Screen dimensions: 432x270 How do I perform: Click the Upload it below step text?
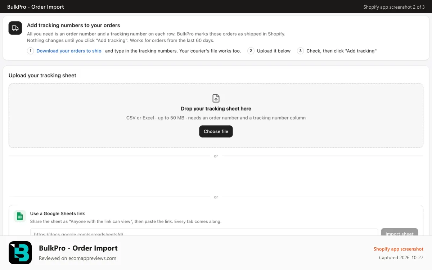[274, 51]
